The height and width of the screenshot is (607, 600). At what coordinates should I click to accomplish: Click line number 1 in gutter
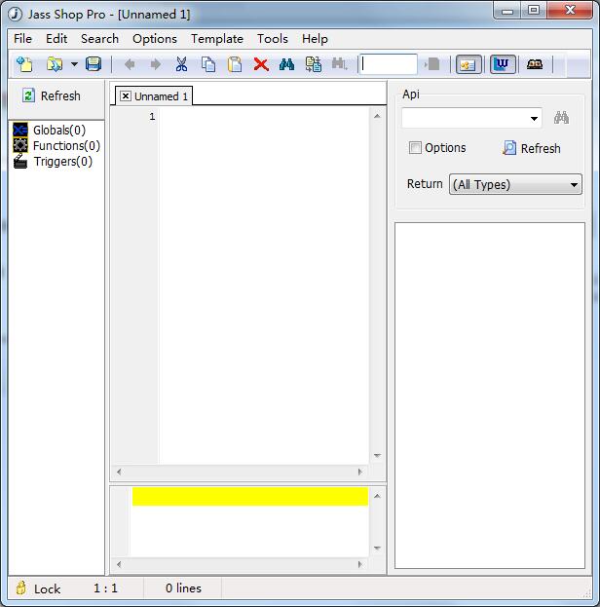point(152,116)
